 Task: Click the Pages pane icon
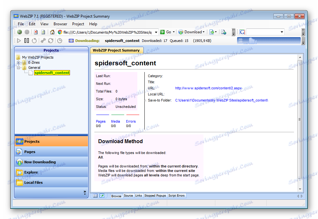[x=19, y=151]
